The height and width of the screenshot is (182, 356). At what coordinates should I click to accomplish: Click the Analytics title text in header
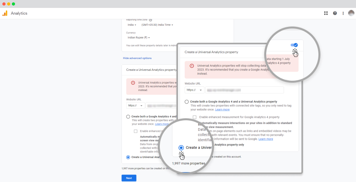click(19, 13)
